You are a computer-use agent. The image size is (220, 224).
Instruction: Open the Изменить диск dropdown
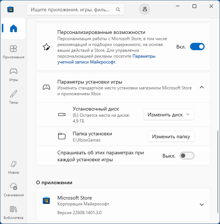pos(169,115)
